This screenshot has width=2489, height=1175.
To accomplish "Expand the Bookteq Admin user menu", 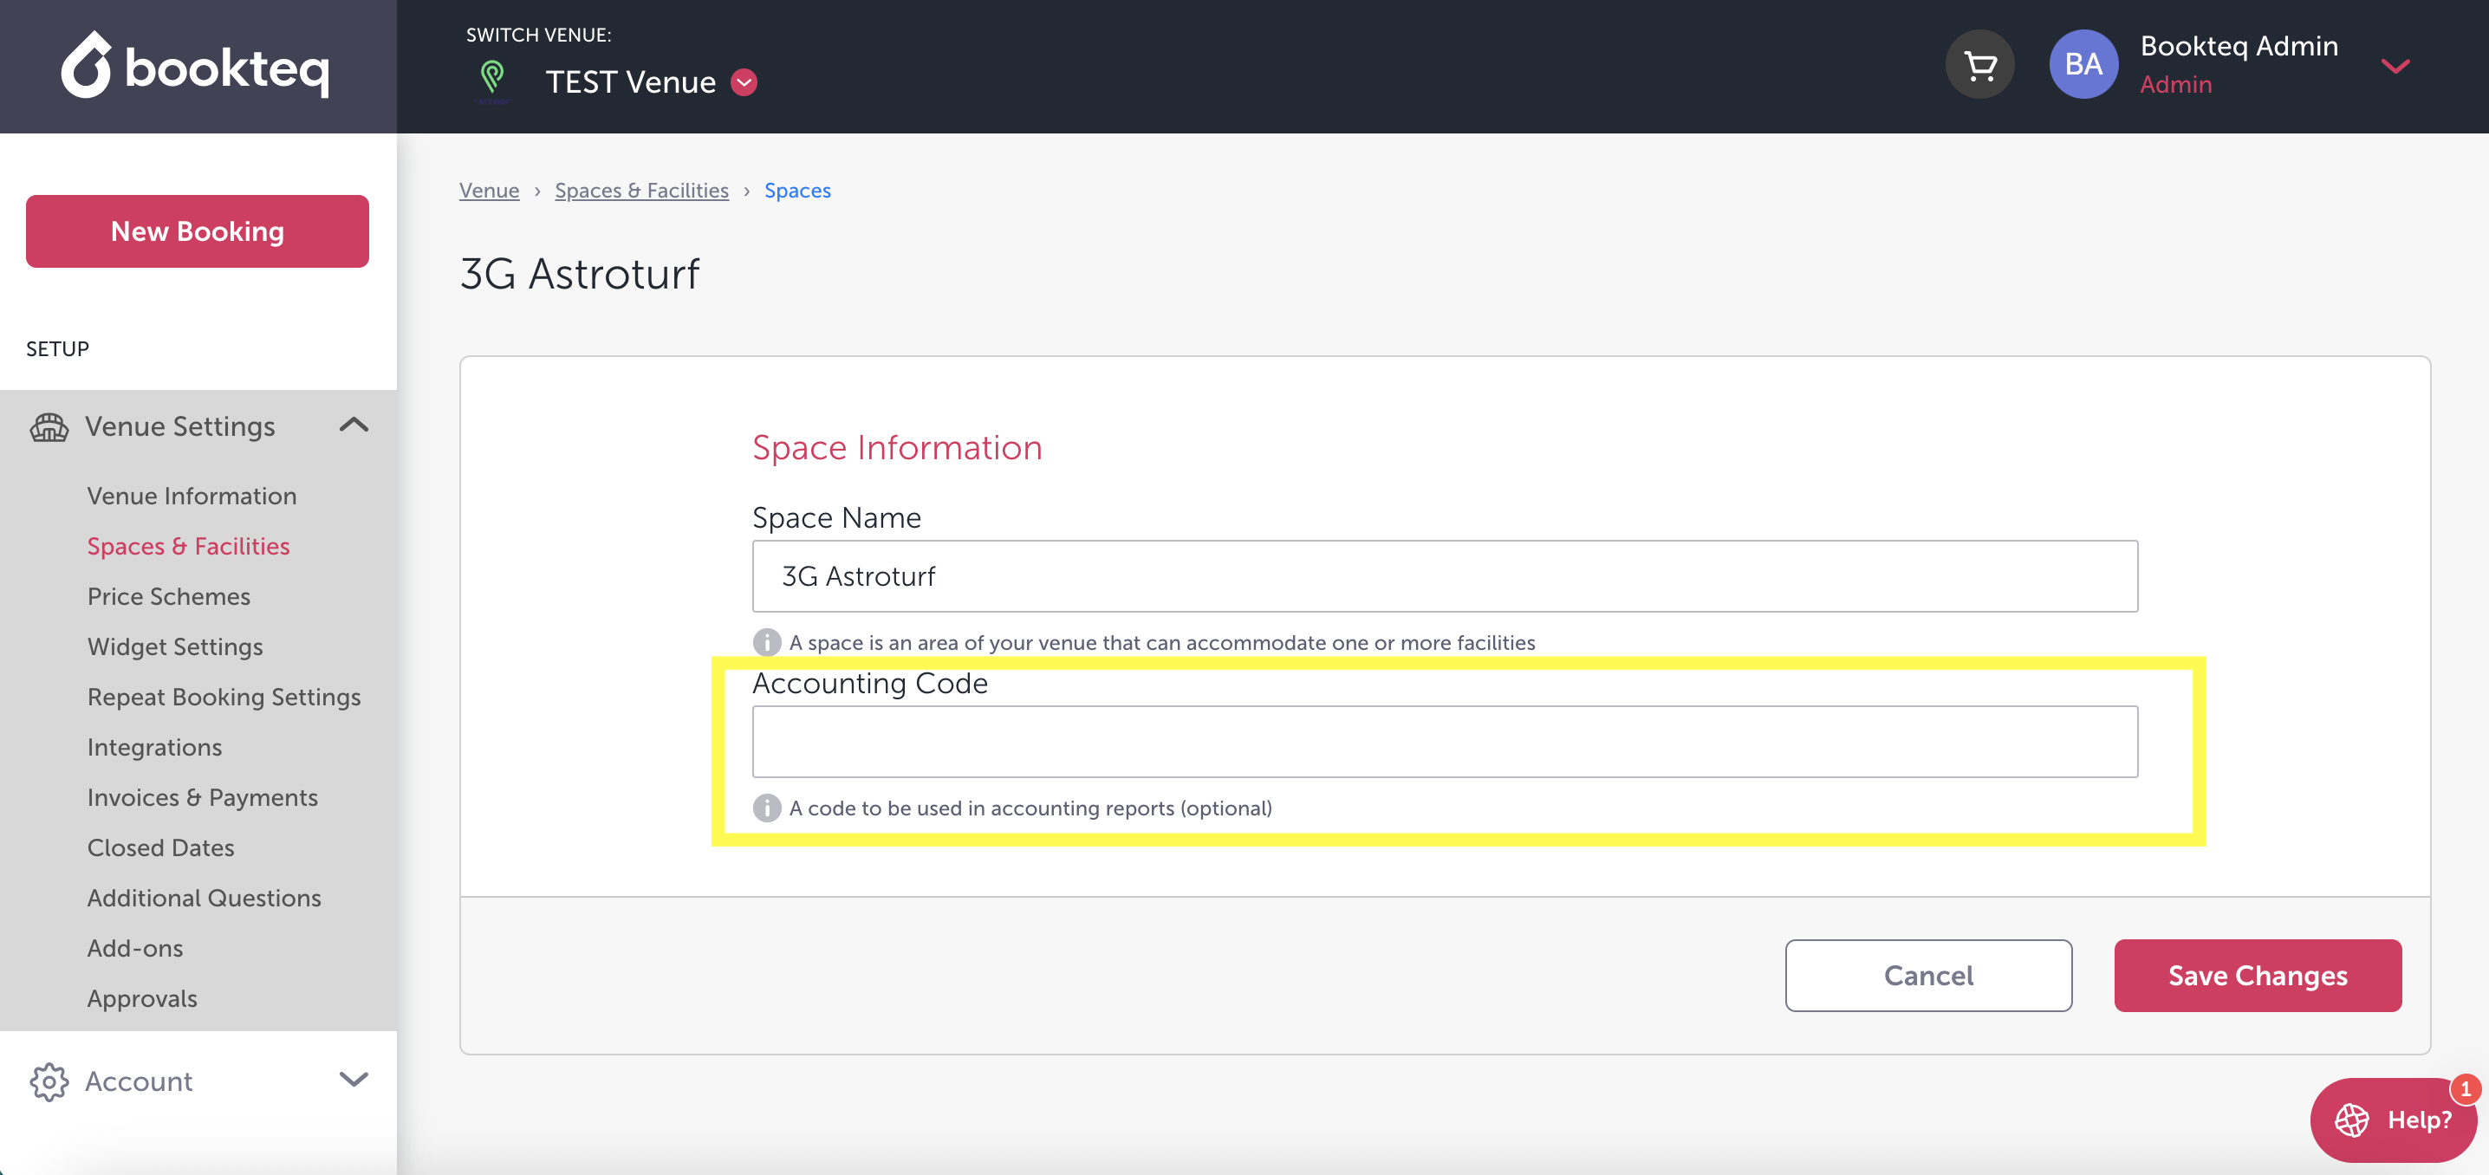I will click(2395, 66).
